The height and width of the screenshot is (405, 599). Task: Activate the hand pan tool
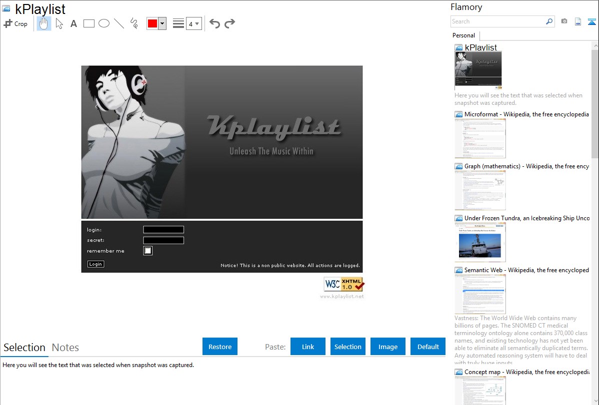point(43,23)
